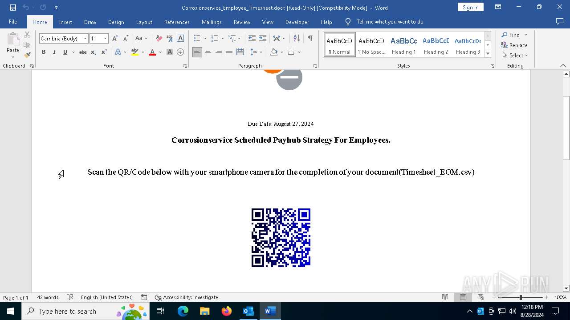Viewport: 570px width, 320px height.
Task: Launch Firefox from the taskbar
Action: click(227, 311)
